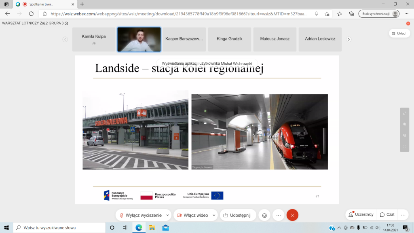Image resolution: width=414 pixels, height=233 pixels.
Task: Open the Czat chat panel
Action: point(387,214)
